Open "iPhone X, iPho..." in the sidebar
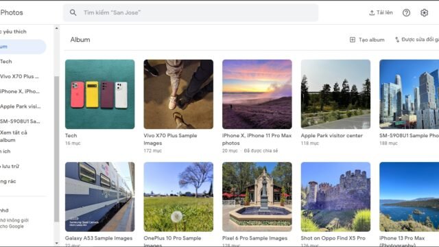The height and width of the screenshot is (247, 439). pos(20,91)
